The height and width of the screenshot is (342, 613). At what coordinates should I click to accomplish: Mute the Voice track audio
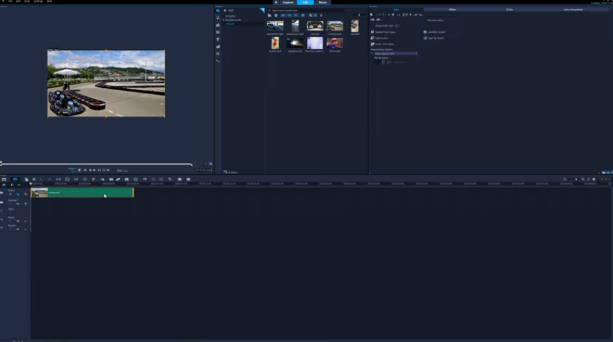(x=18, y=221)
